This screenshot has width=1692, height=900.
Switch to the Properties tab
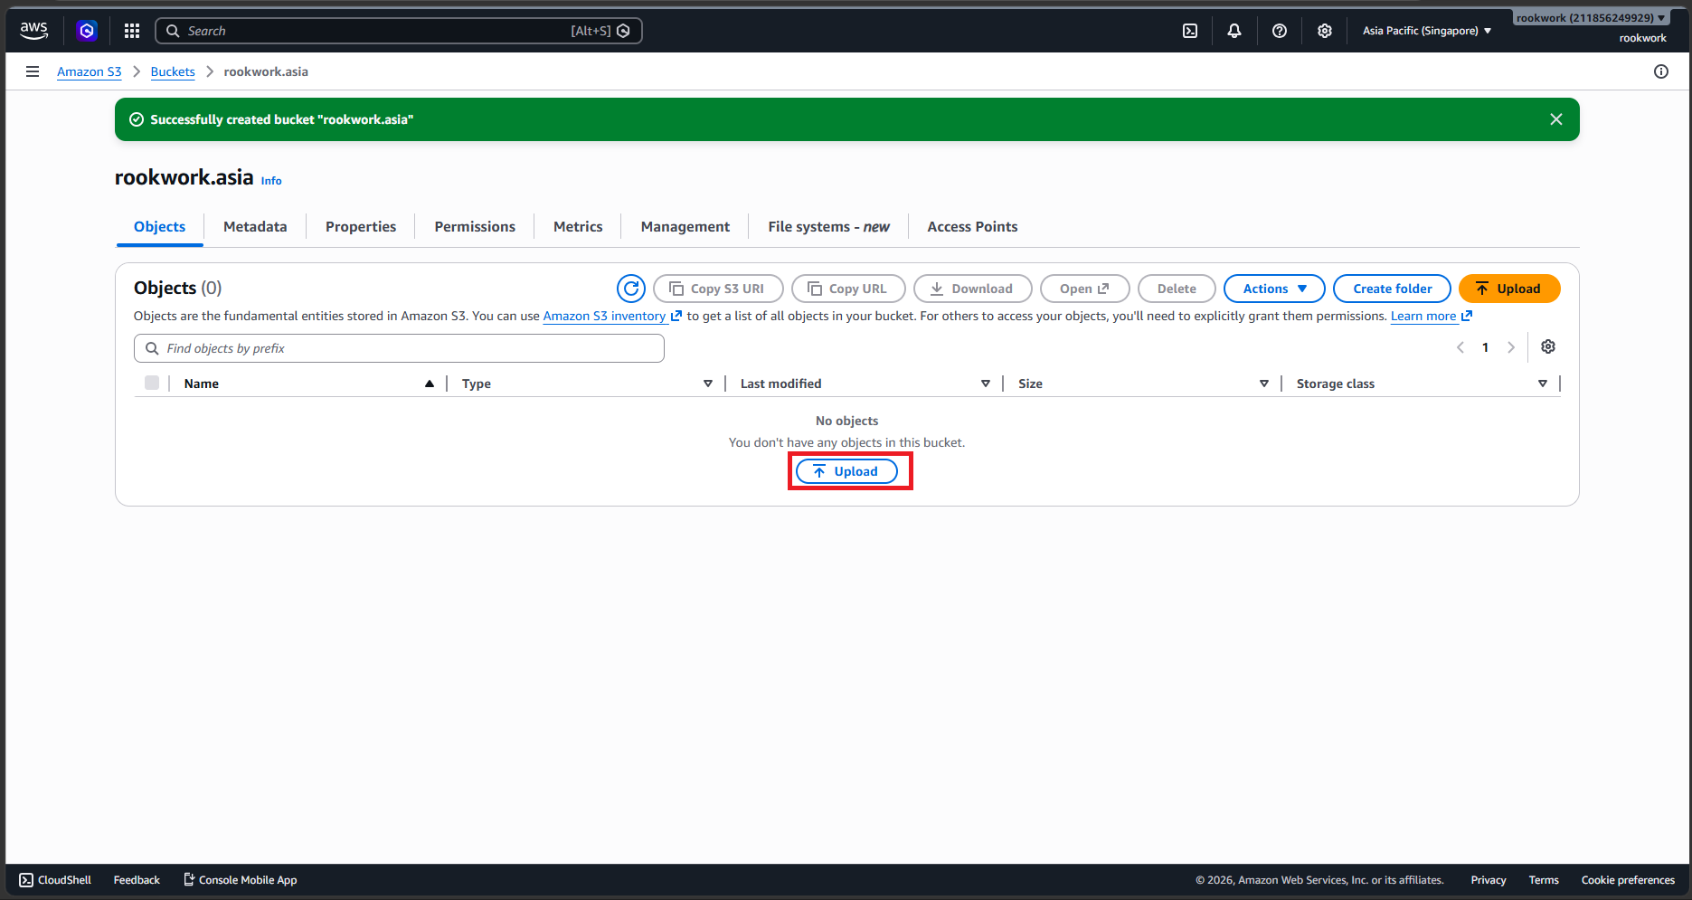pyautogui.click(x=361, y=227)
